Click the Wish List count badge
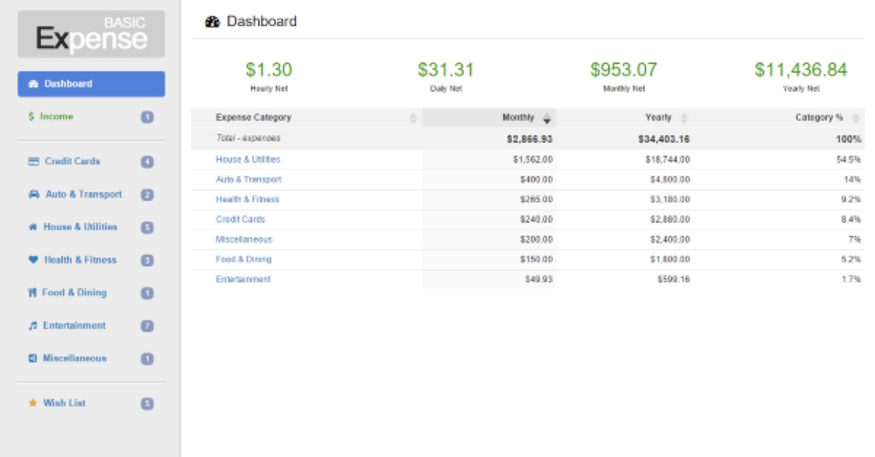 [147, 403]
